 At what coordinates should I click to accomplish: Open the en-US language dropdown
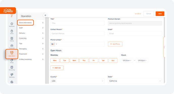[138, 14]
